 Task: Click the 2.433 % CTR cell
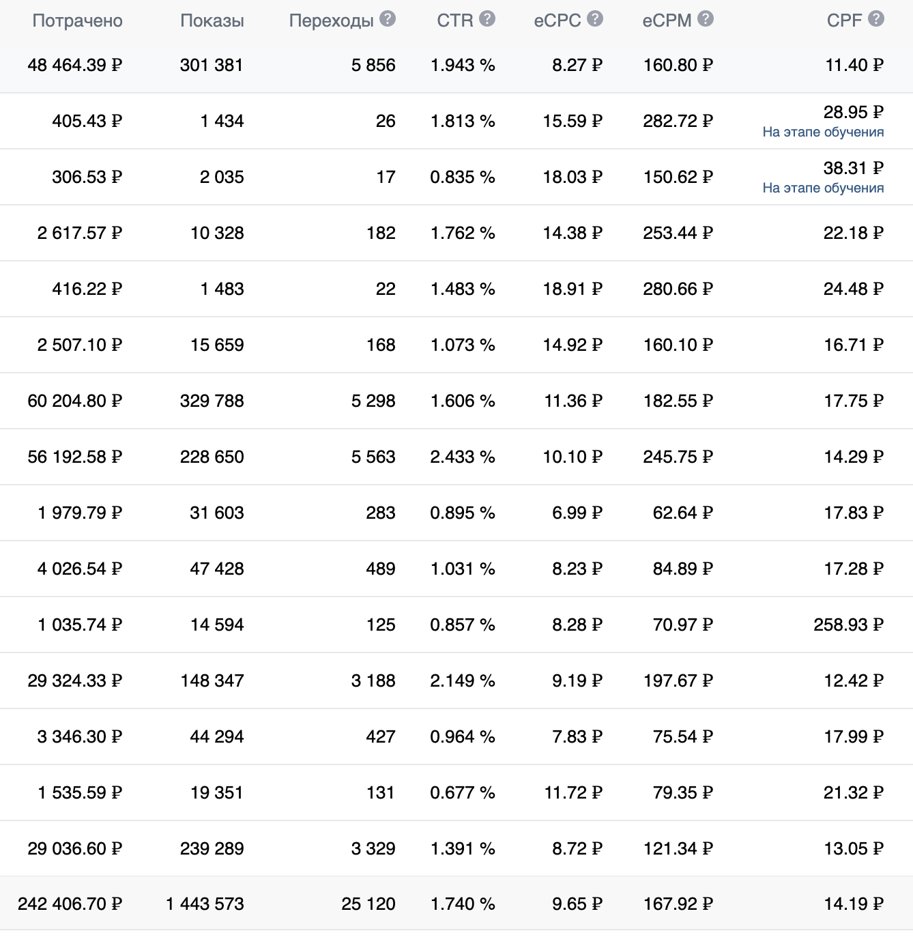pyautogui.click(x=463, y=457)
